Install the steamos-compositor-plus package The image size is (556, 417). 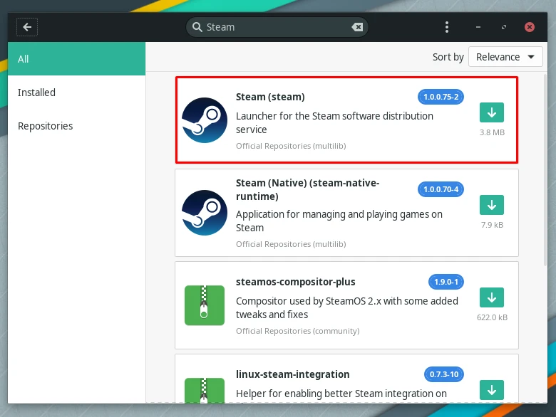[x=492, y=297]
